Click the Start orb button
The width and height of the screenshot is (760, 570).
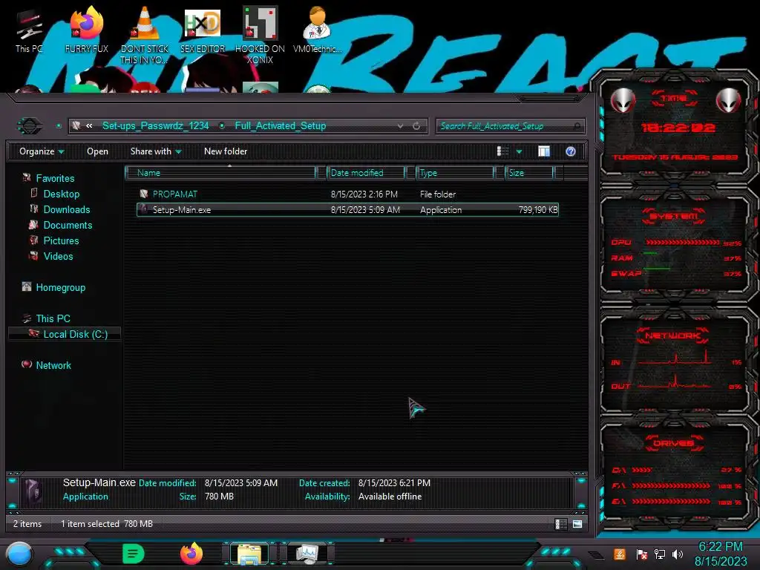tap(19, 554)
